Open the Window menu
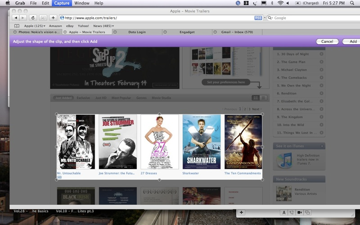 (82, 3)
